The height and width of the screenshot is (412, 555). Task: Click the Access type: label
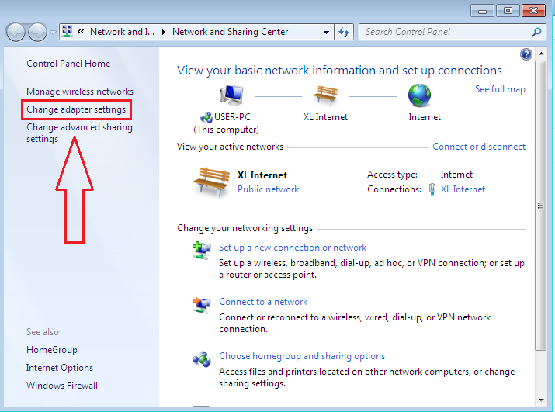pyautogui.click(x=392, y=175)
